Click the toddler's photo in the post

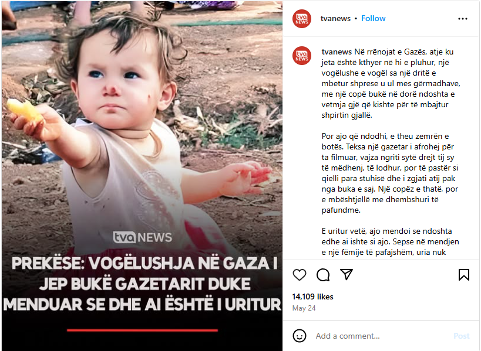pos(142,128)
